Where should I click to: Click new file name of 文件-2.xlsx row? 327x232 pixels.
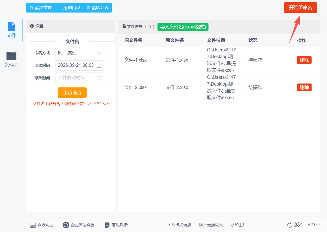177,87
